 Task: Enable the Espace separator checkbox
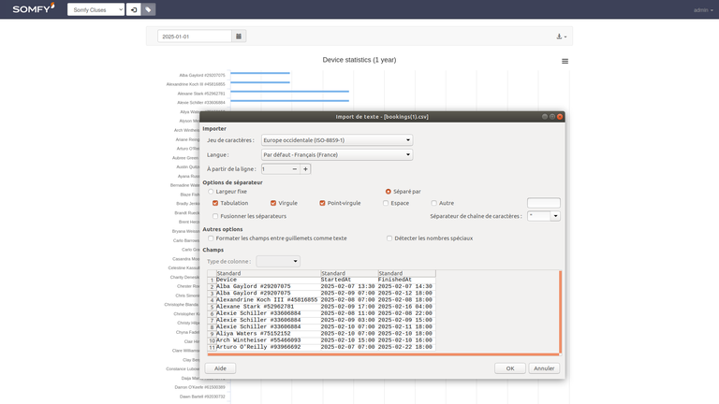tap(386, 203)
